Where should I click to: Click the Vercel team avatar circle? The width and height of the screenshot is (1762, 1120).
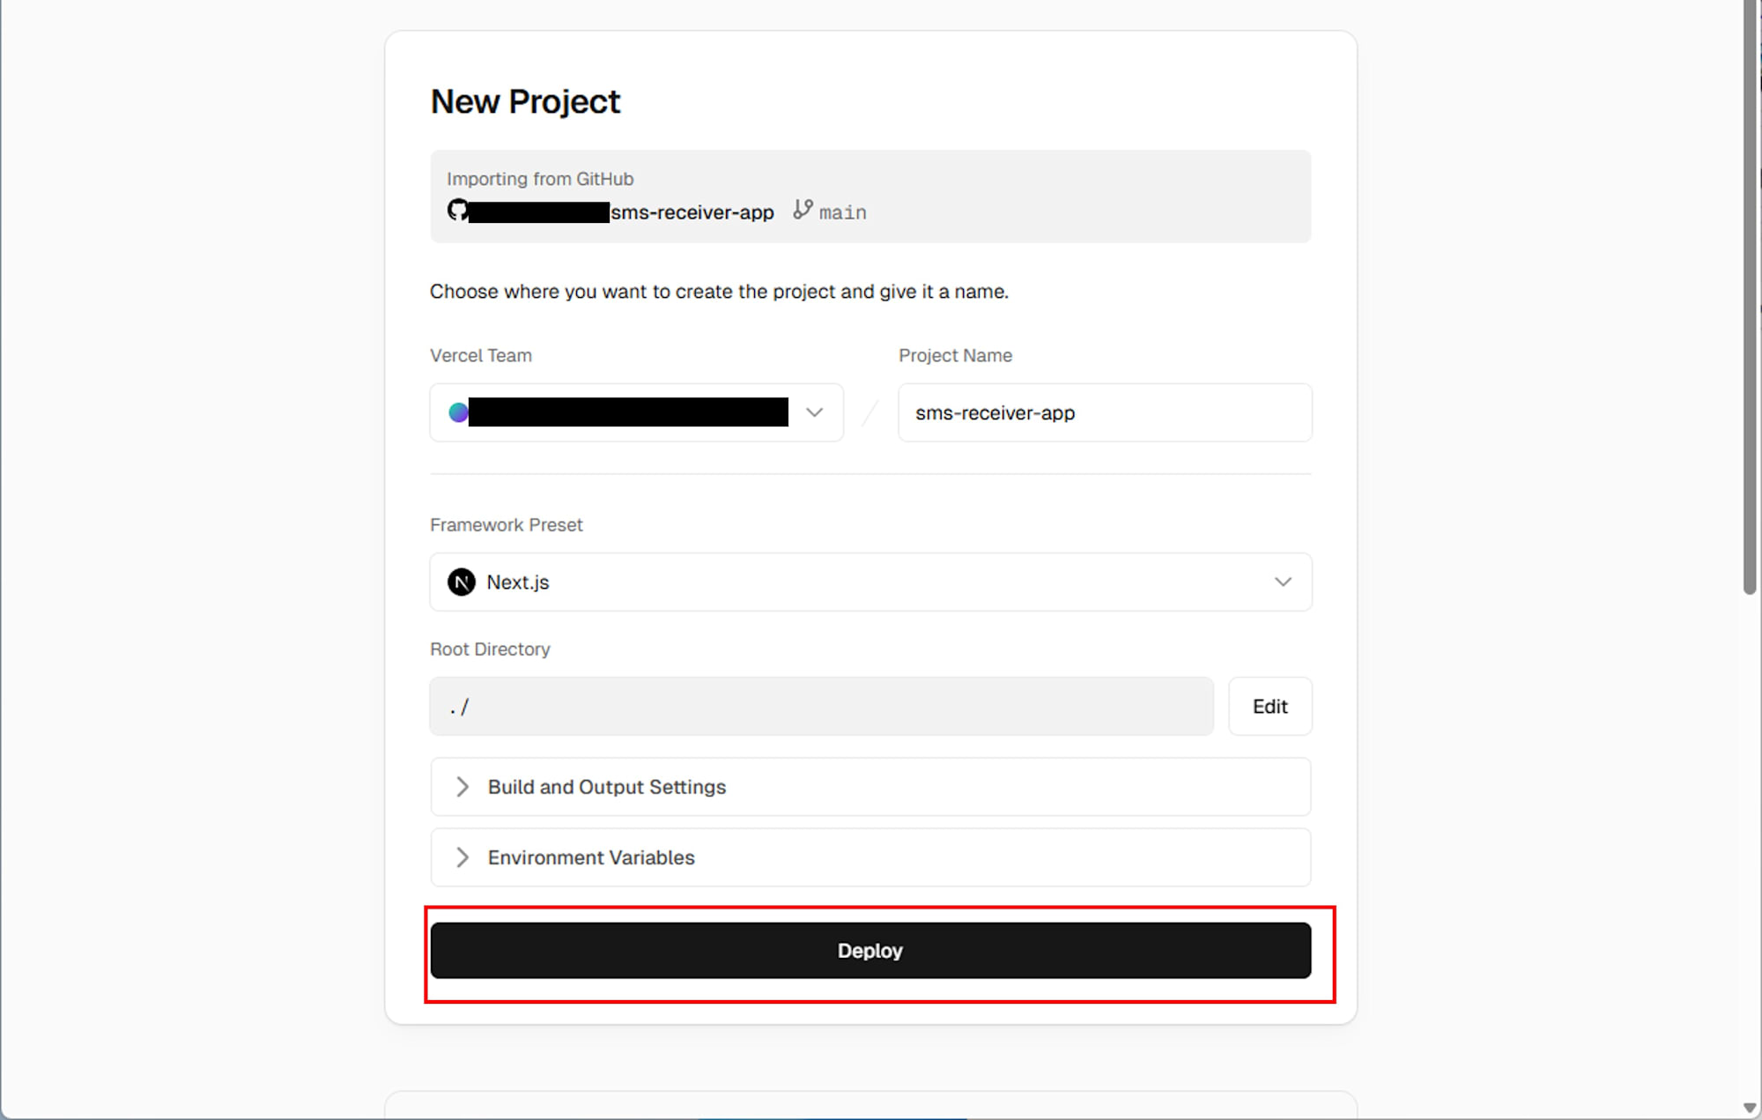[x=458, y=412]
